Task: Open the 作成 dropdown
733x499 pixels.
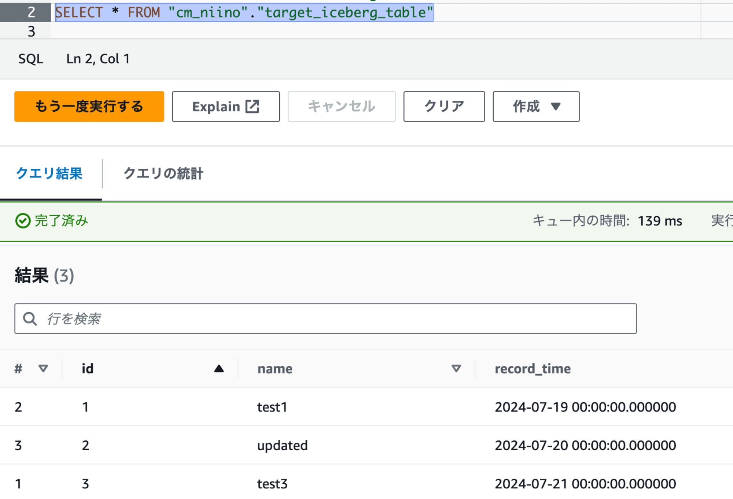Action: [536, 107]
